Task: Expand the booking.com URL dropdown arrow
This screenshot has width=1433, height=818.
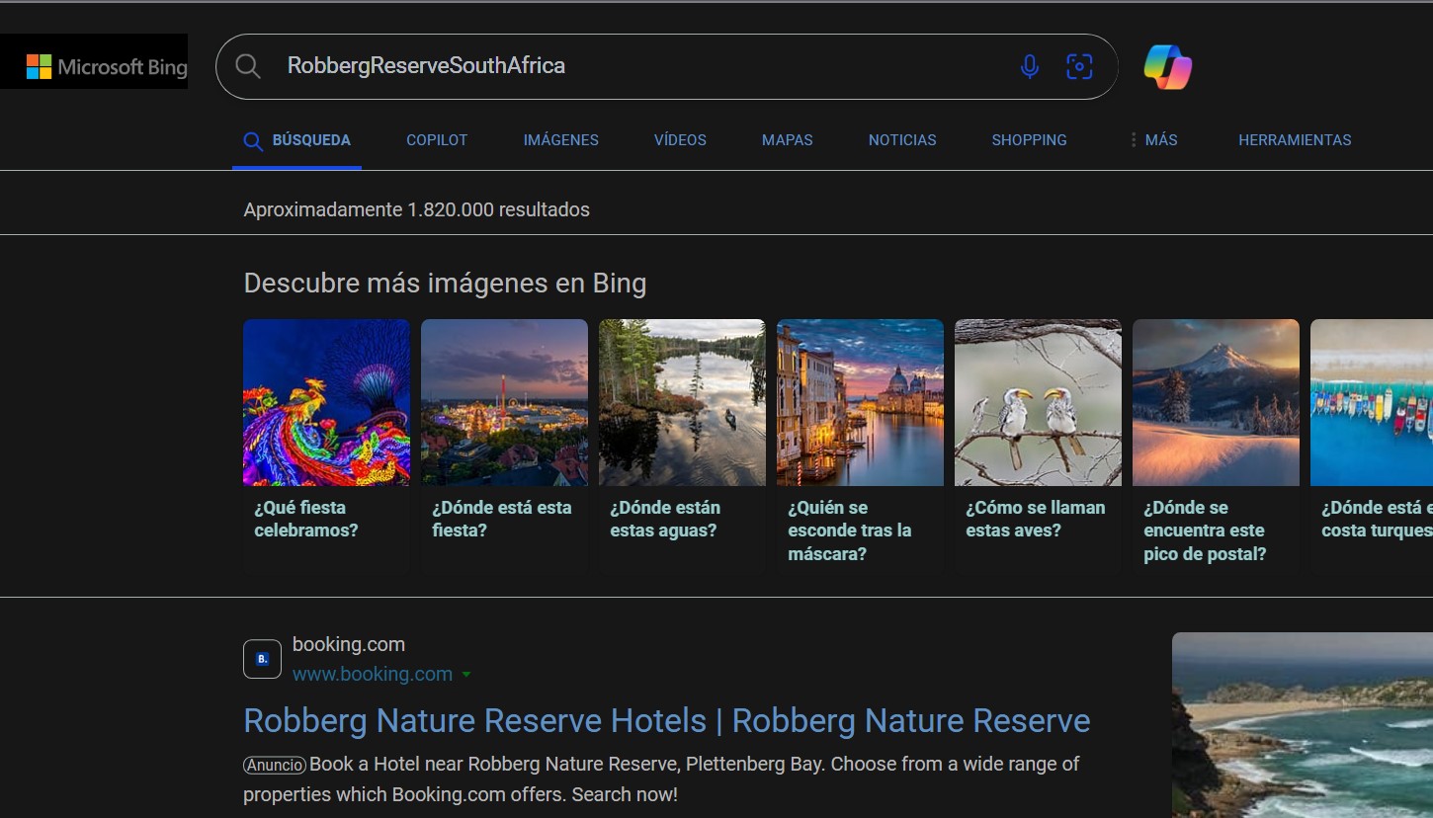Action: [466, 675]
